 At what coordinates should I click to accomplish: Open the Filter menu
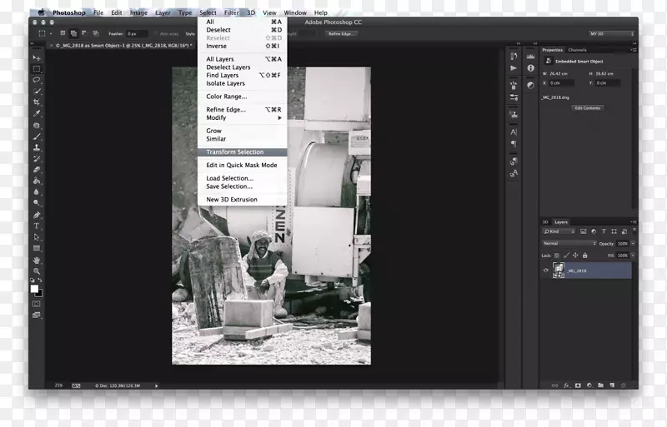[x=232, y=12]
